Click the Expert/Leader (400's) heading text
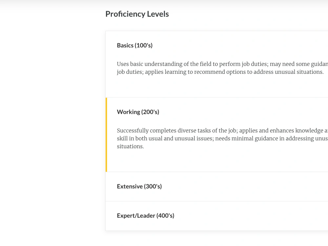 [x=145, y=215]
